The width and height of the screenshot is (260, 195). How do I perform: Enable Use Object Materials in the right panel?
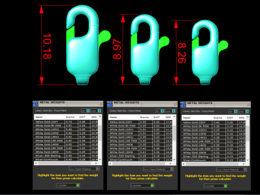(232, 170)
